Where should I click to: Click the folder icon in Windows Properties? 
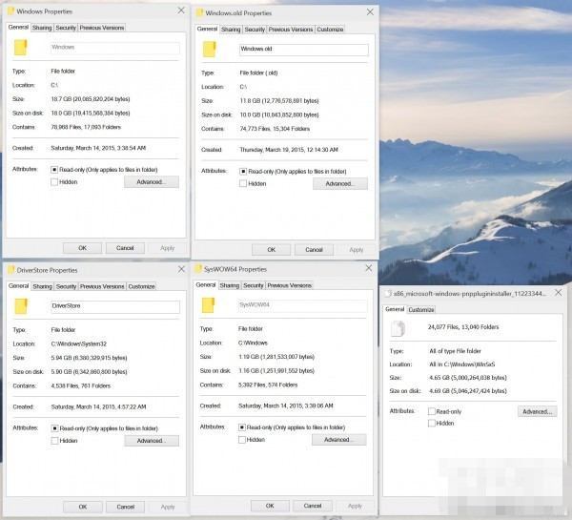pyautogui.click(x=21, y=48)
